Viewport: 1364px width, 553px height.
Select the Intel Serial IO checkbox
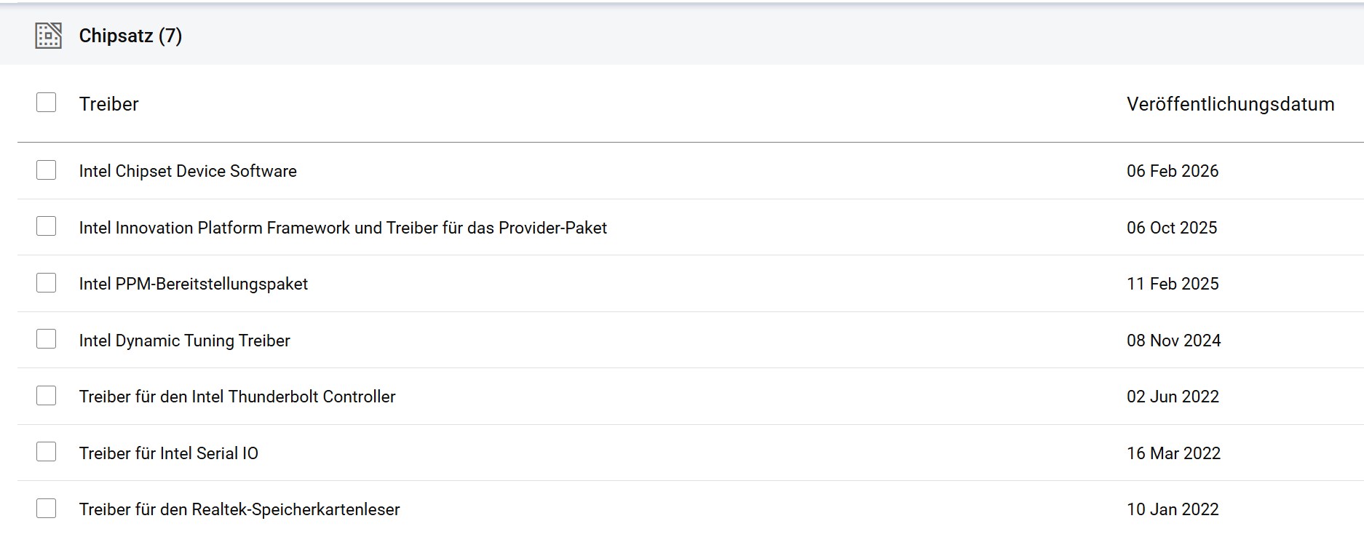point(46,452)
